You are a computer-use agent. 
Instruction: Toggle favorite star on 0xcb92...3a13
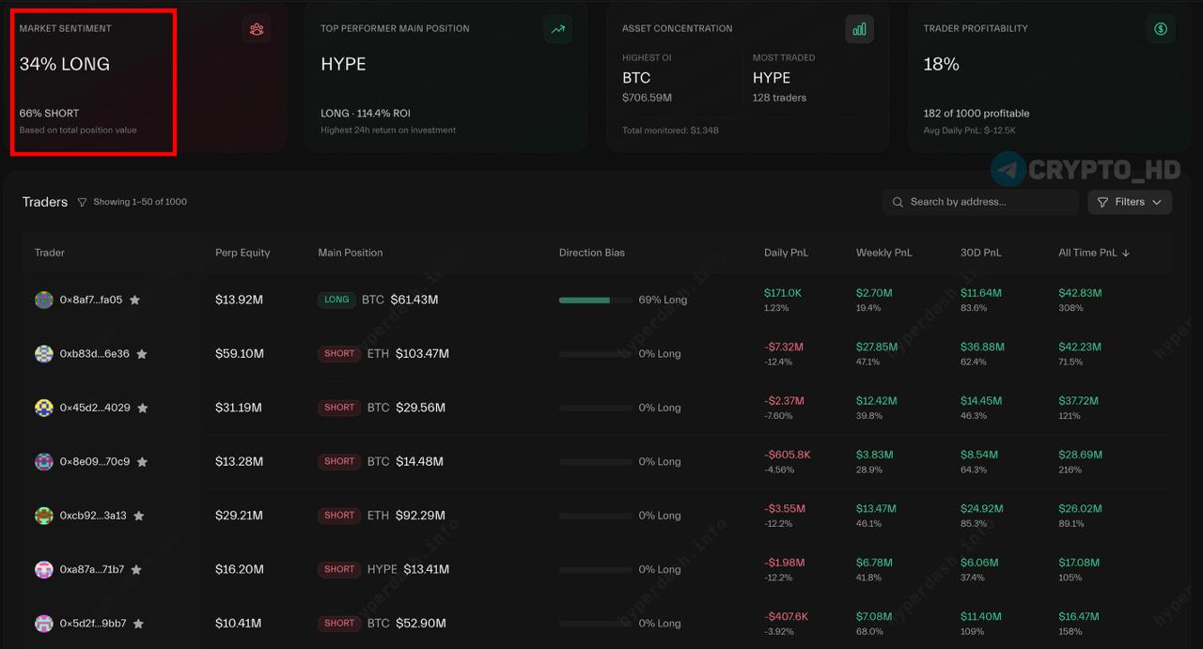point(138,516)
